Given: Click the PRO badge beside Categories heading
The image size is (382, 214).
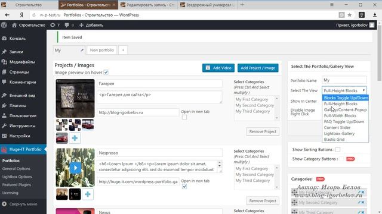Looking at the screenshot, I should (320, 179).
